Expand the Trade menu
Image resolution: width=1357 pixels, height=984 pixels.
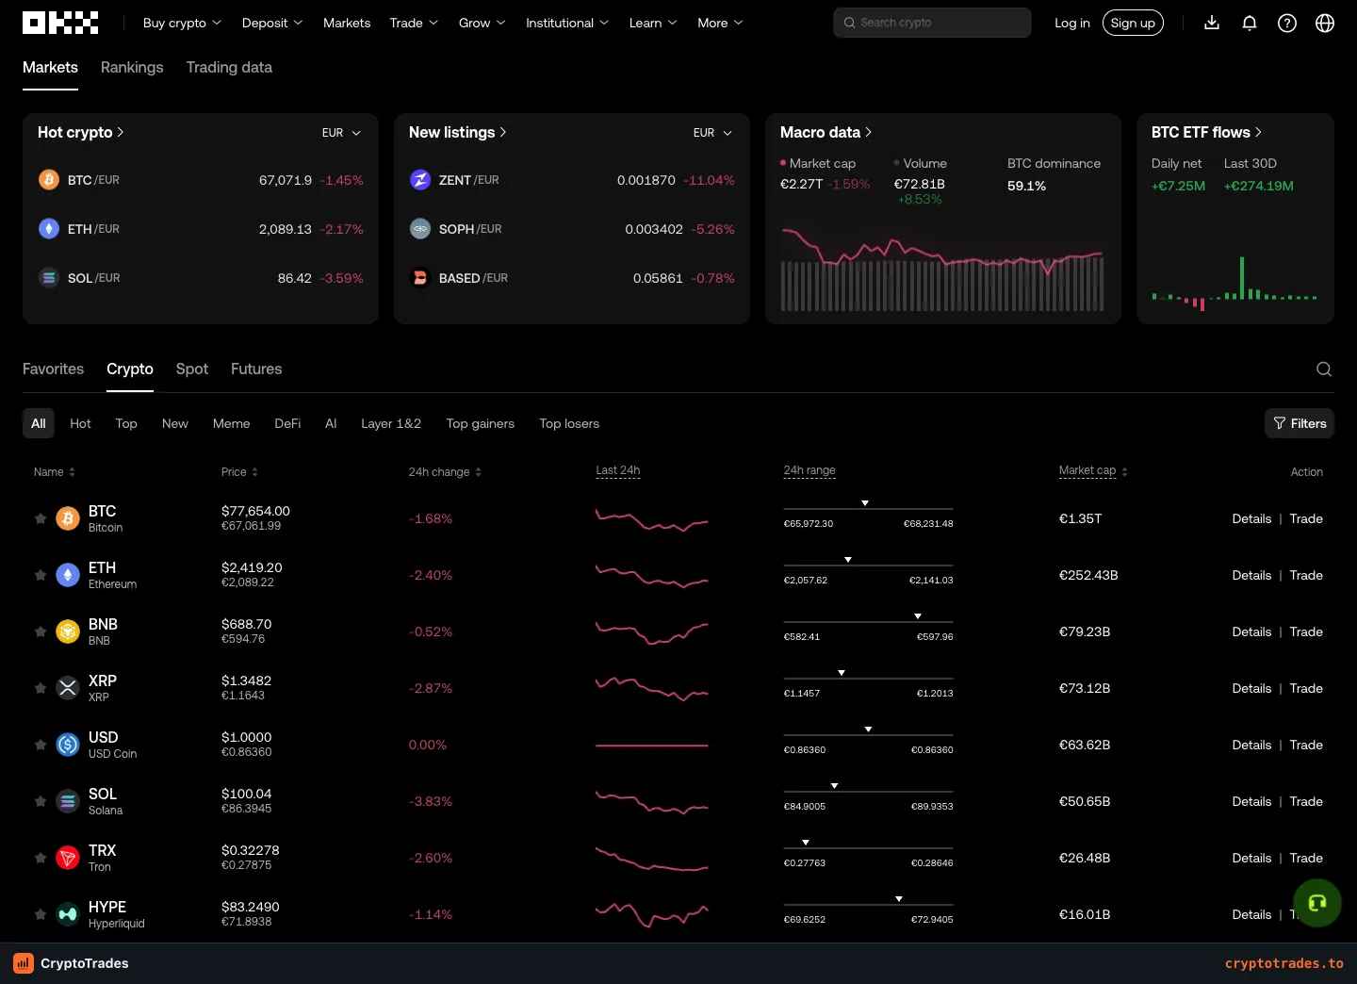[x=414, y=23]
